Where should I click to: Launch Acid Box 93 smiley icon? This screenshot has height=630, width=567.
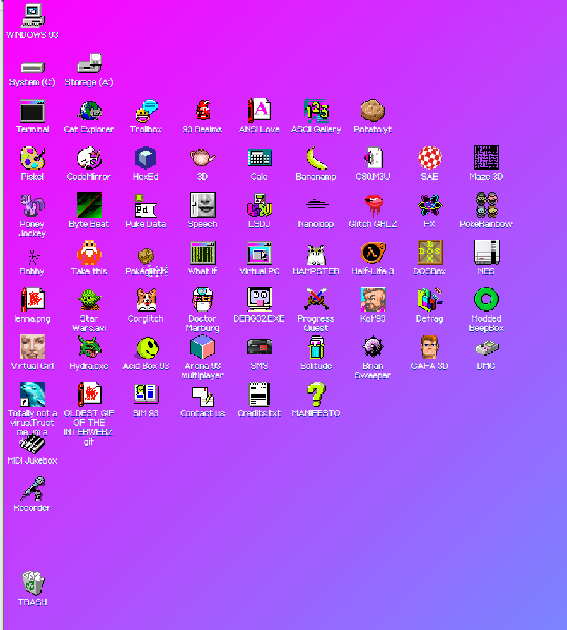pos(146,347)
